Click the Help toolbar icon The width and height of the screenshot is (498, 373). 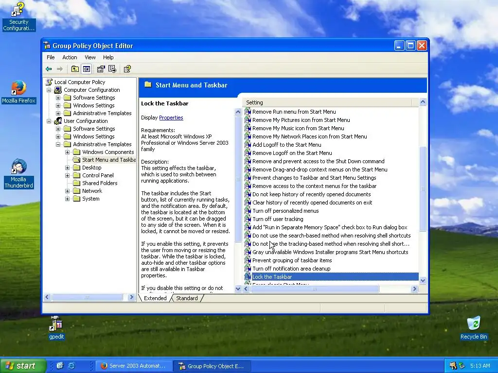click(127, 69)
